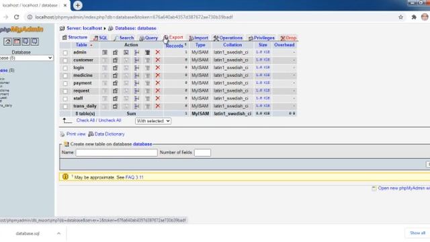Browse the admin table
The height and width of the screenshot is (242, 430).
point(105,52)
